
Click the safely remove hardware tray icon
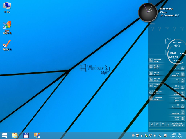[x=146, y=136]
